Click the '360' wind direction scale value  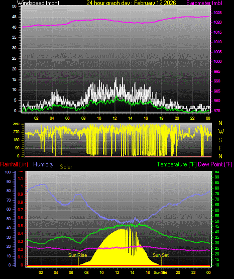pos(16,124)
